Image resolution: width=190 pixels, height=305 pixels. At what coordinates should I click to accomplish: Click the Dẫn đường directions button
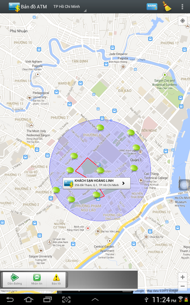point(15,280)
